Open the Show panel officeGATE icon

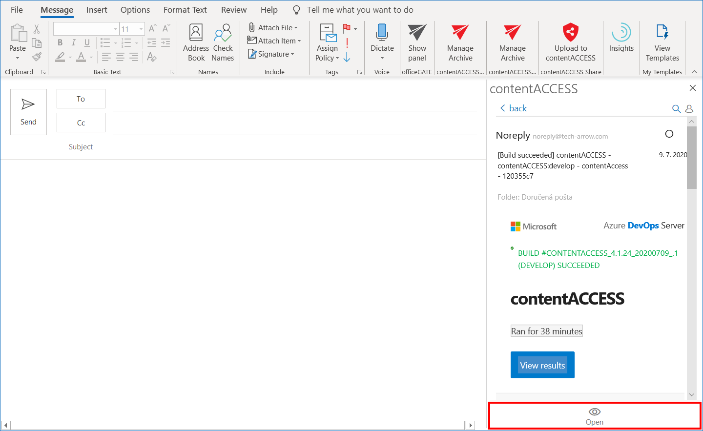[x=417, y=34]
